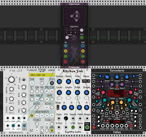This screenshot has height=137, width=146.
Task: Select Algomorph algorithm 2 button
Action: tap(71, 30)
